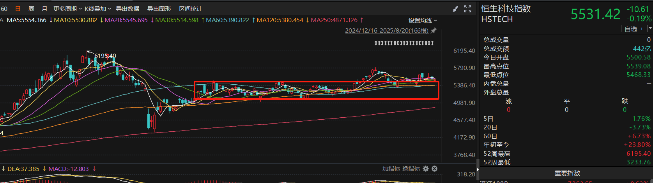Close the MACD indicator panel

(x=435, y=169)
